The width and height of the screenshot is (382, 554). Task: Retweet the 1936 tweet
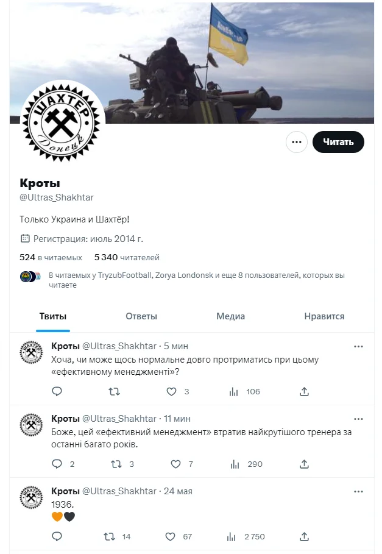coord(110,537)
